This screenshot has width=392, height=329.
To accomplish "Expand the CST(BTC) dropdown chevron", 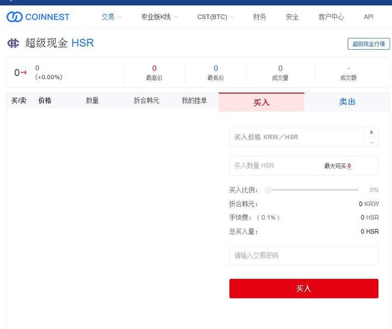I will tap(232, 17).
